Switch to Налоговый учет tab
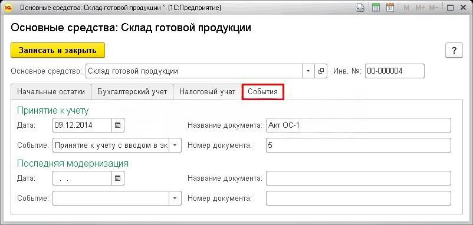The height and width of the screenshot is (225, 473). [x=207, y=92]
